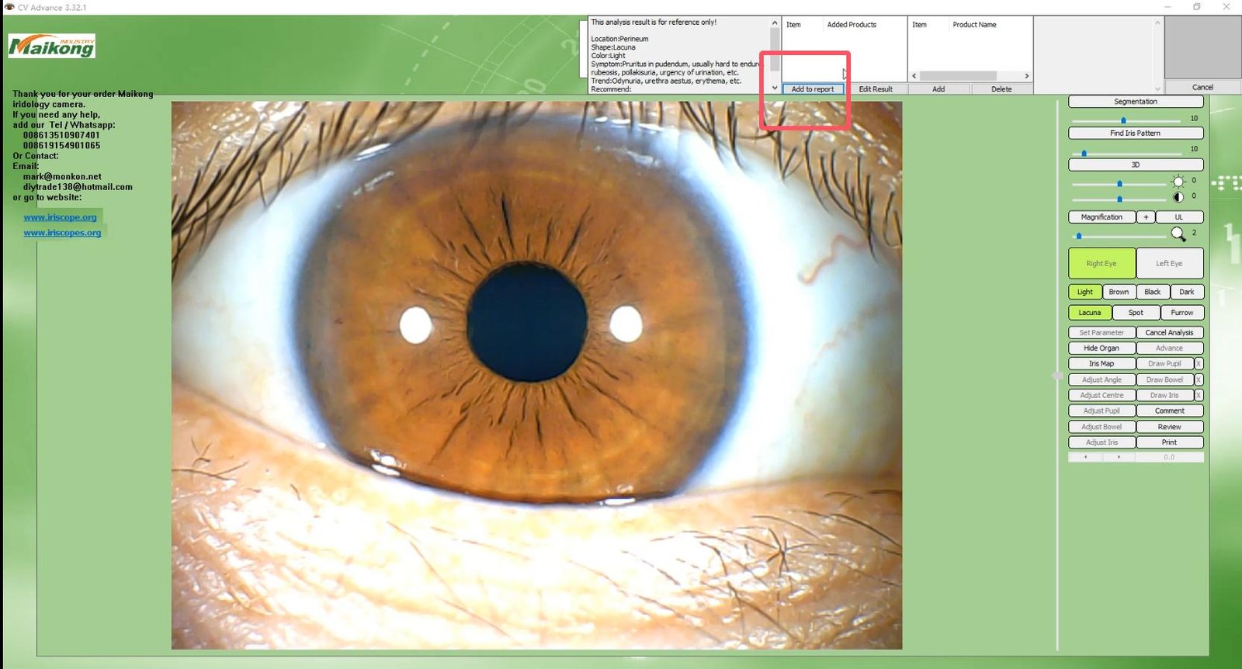The height and width of the screenshot is (669, 1242).
Task: Click the magnifying glass zoom icon
Action: point(1178,234)
